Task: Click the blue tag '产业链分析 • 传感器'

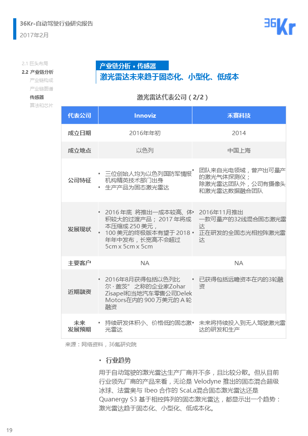Action: click(132, 66)
